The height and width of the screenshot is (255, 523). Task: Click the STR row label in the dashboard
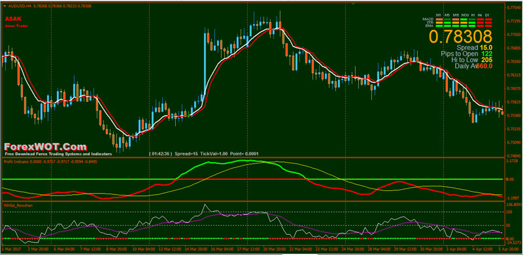[x=430, y=23]
